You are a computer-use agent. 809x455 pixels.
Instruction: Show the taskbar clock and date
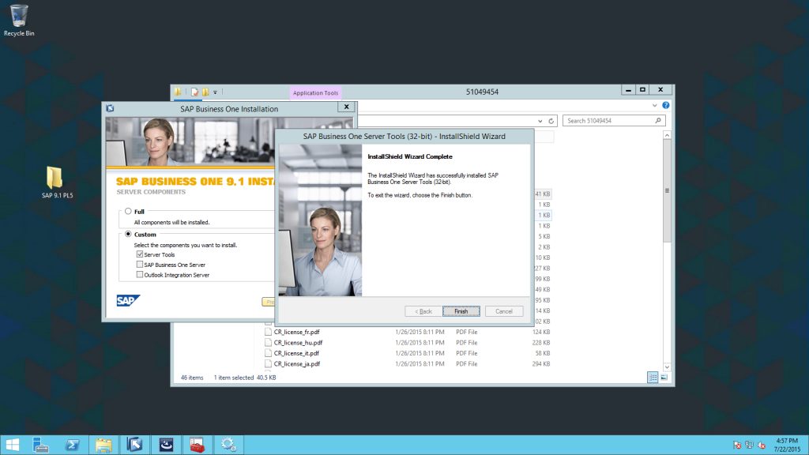point(788,446)
